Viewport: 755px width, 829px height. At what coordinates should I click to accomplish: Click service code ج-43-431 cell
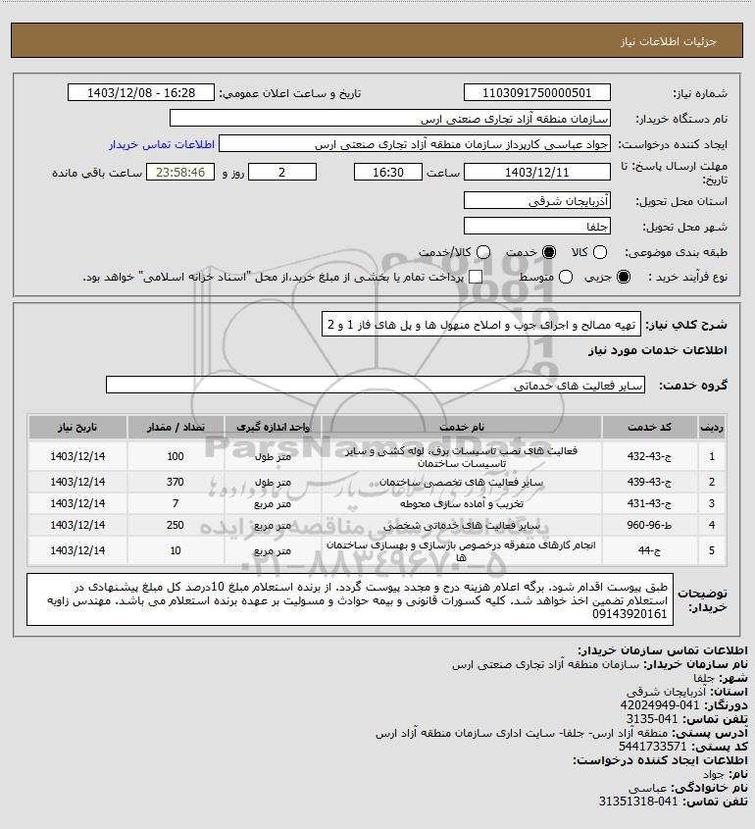coord(649,504)
